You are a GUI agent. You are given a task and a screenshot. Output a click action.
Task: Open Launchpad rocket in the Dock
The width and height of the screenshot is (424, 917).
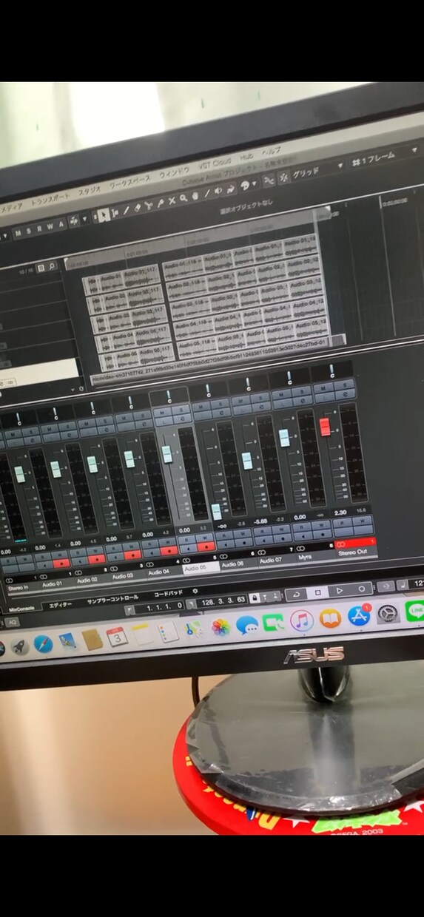pos(19,647)
